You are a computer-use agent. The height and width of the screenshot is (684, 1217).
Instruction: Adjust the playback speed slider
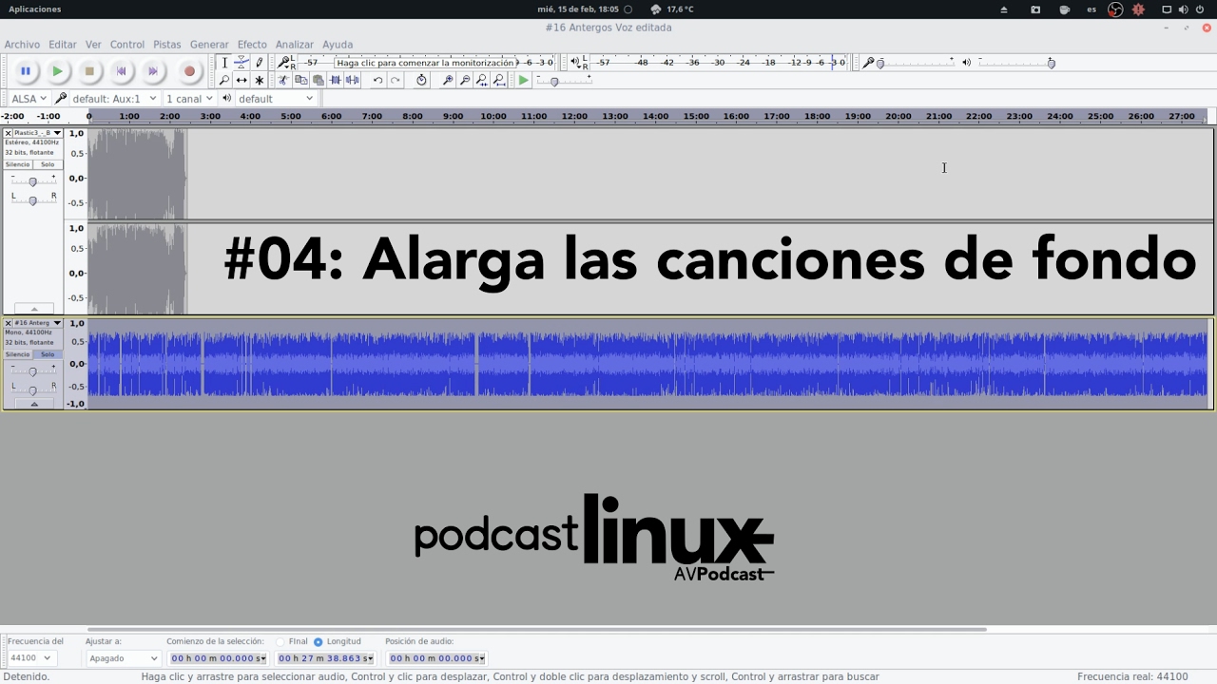pos(554,82)
